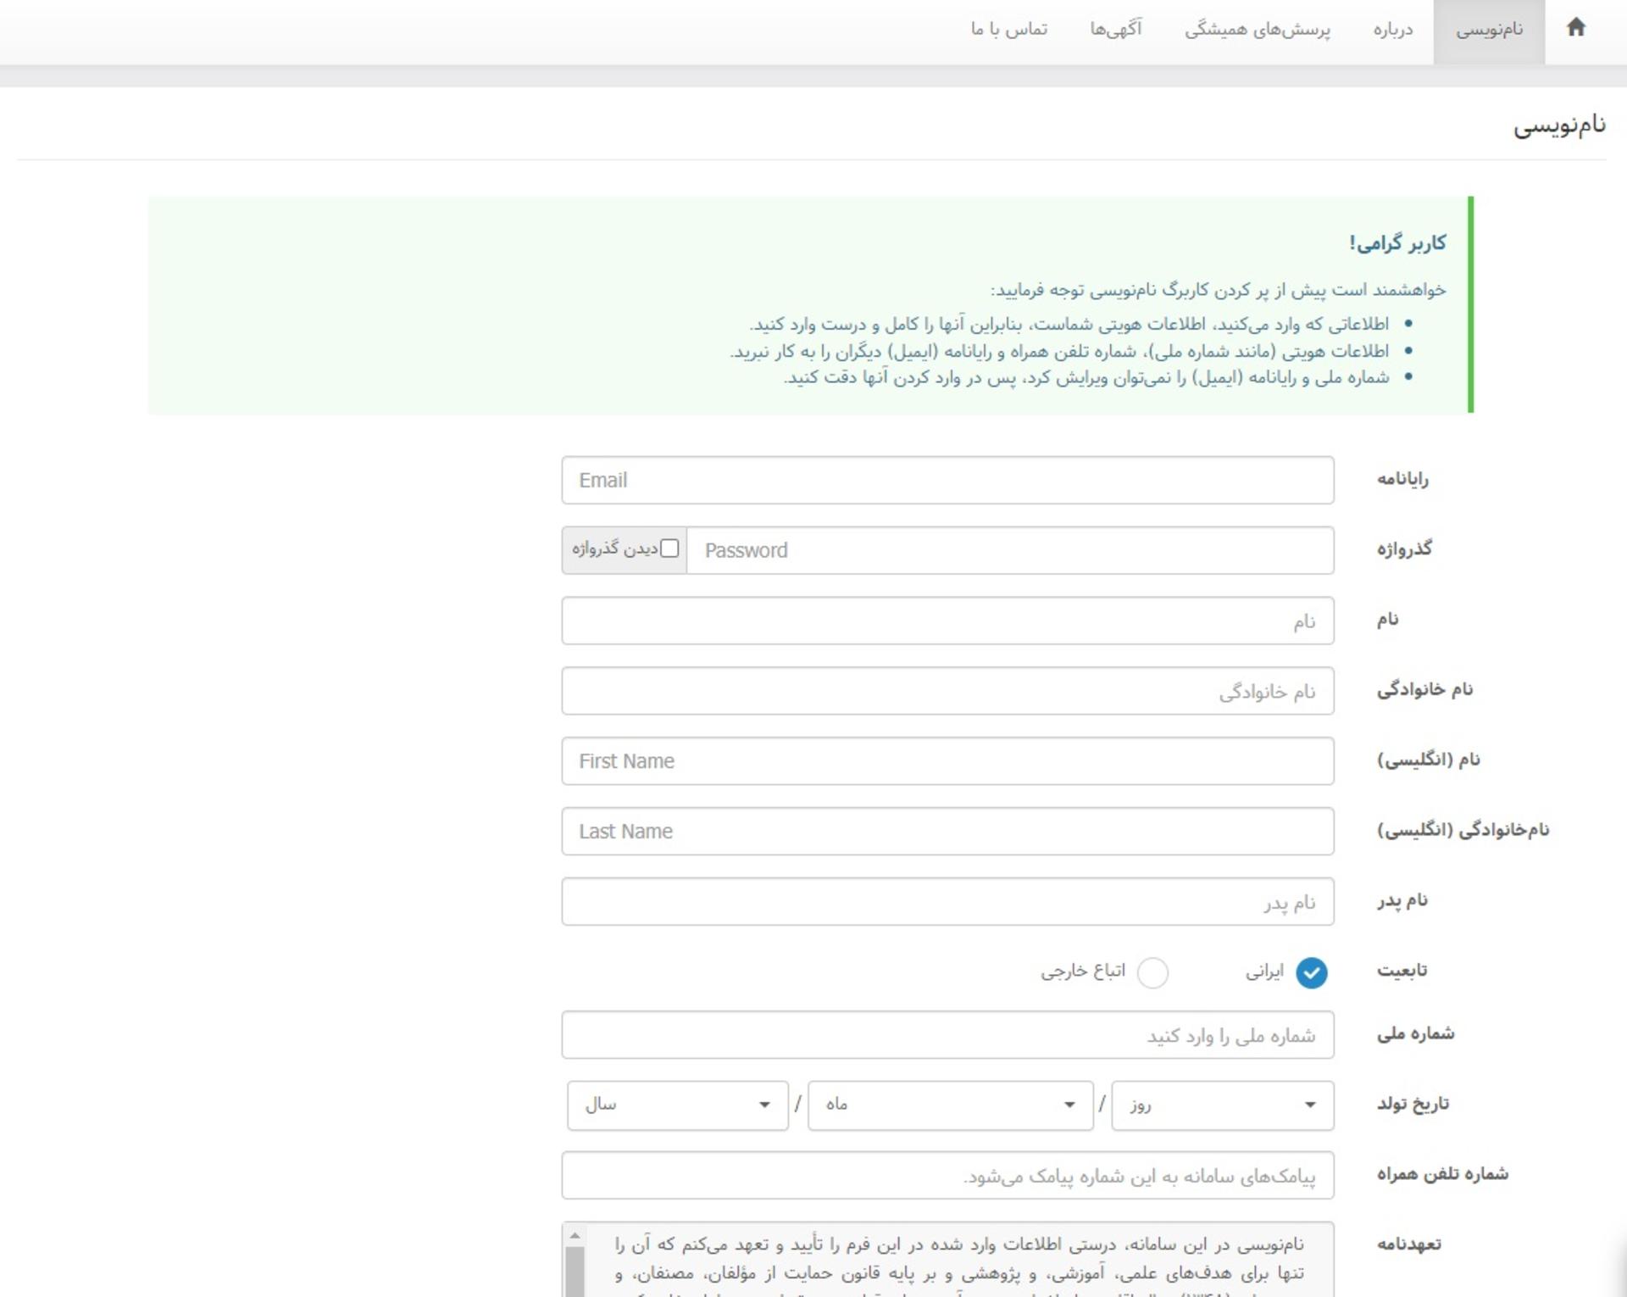Screen dimensions: 1627x1297
Task: Click the تعهدنامه scrollbar up arrow
Action: (x=575, y=1236)
